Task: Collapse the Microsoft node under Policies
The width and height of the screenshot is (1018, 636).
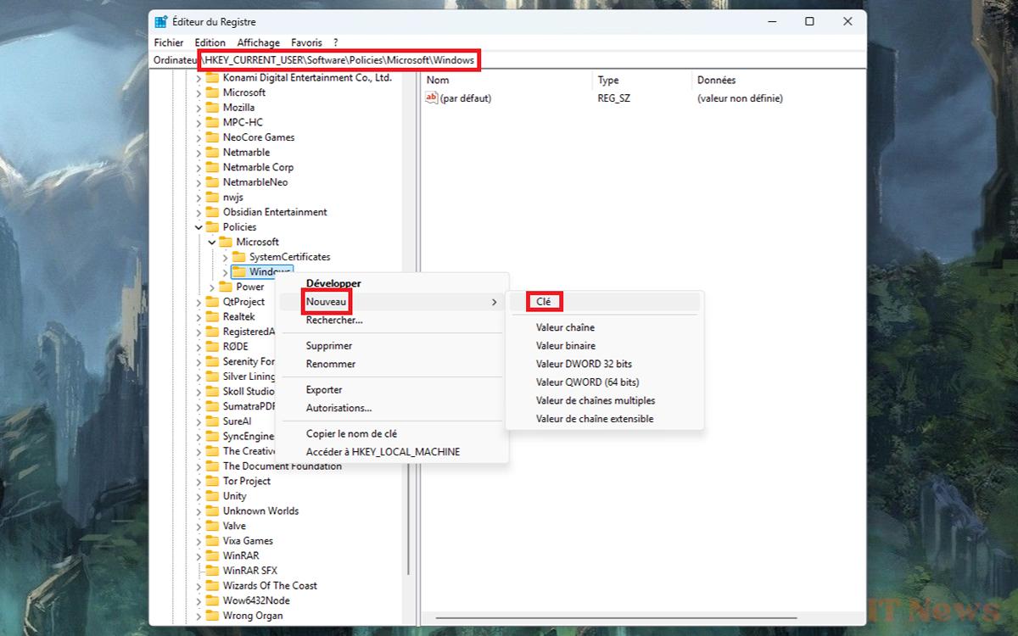Action: click(212, 242)
